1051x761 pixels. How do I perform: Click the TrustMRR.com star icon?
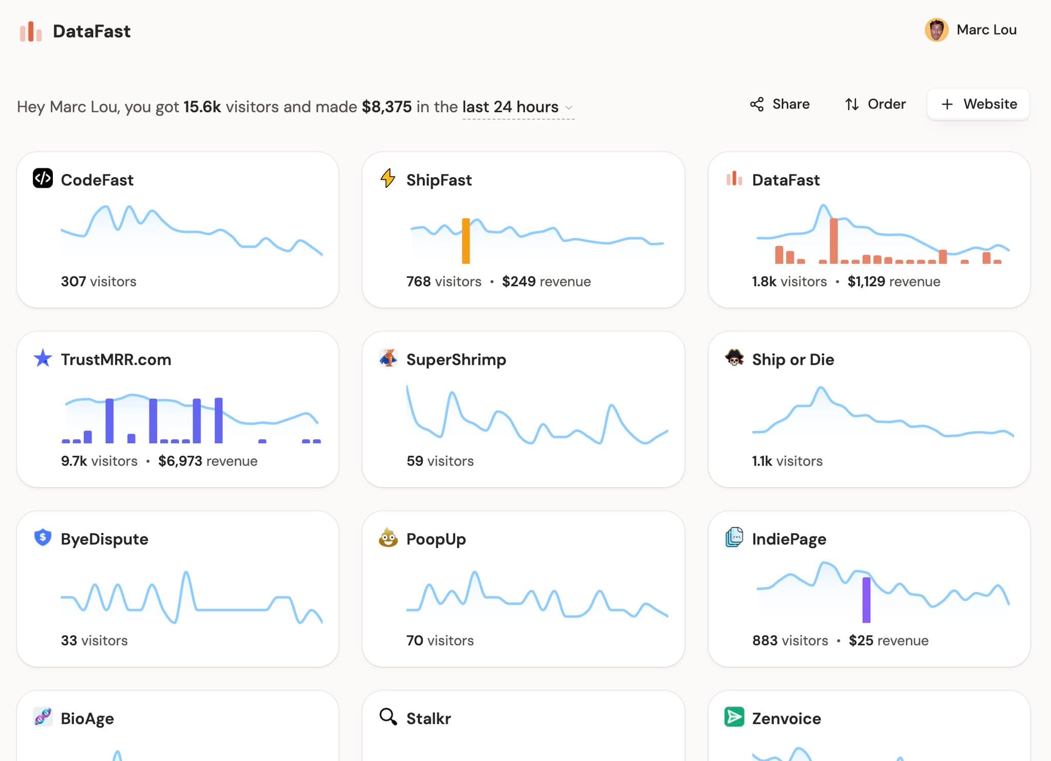pos(43,358)
